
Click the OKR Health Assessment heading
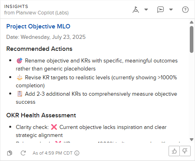tap(41, 115)
